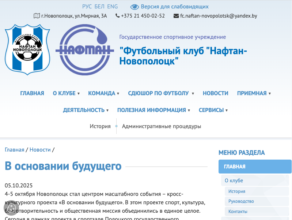This screenshot has height=220, width=292.
Task: Open История link in the sub-navigation bar
Action: pyautogui.click(x=100, y=126)
